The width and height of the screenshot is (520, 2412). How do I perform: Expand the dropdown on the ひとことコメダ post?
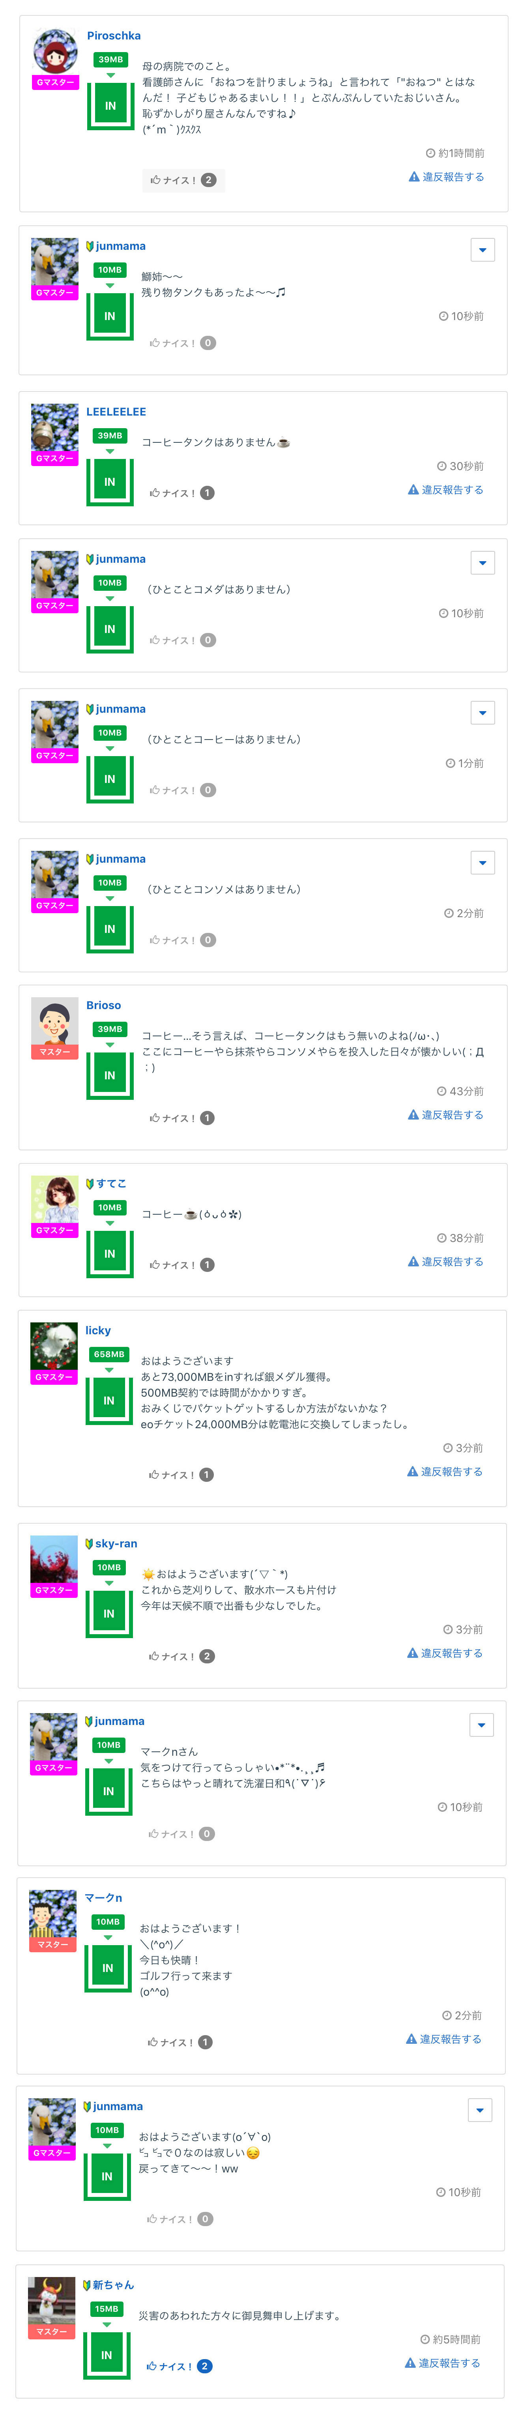[482, 563]
